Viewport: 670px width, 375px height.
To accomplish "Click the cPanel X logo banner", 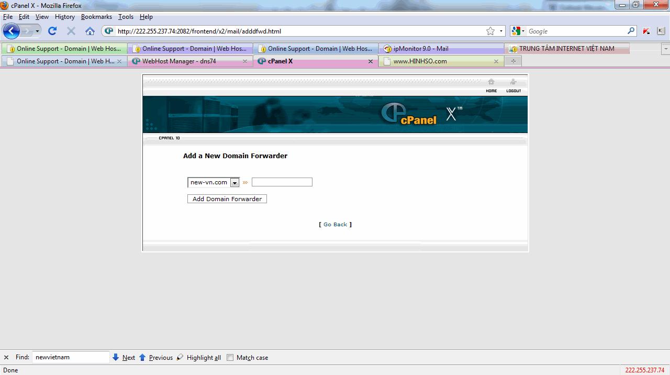I will coord(335,114).
